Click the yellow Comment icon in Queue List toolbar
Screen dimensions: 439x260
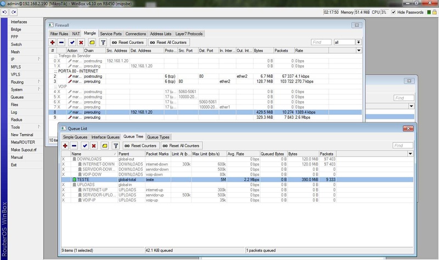[104, 146]
